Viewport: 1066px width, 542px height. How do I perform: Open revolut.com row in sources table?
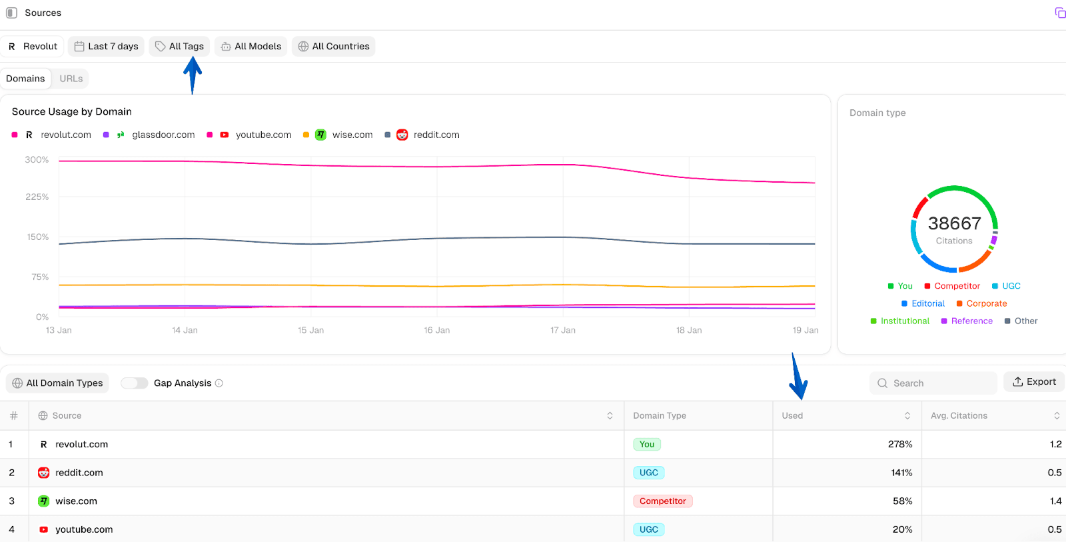533,444
